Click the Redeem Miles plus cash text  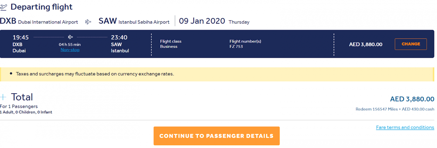(x=395, y=109)
